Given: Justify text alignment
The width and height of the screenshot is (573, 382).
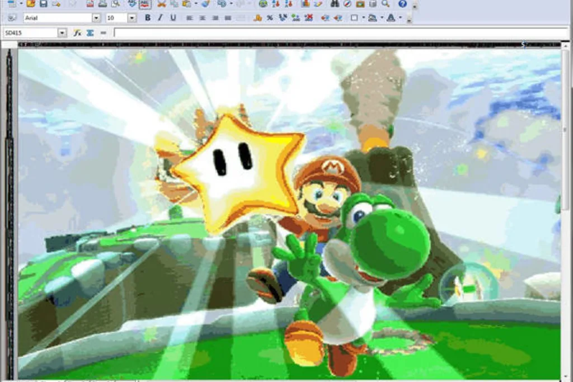Looking at the screenshot, I should 228,17.
